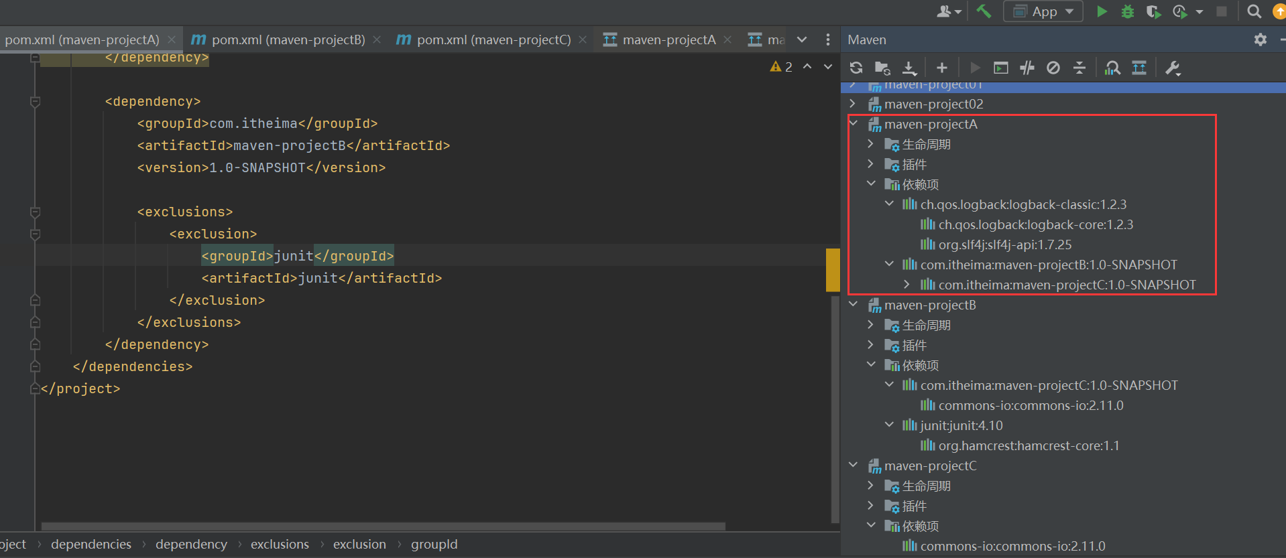
Task: Click the editor vertical scrollbar
Action: click(835, 409)
